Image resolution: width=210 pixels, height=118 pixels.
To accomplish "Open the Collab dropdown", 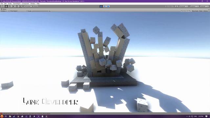I will [x=170, y=7].
